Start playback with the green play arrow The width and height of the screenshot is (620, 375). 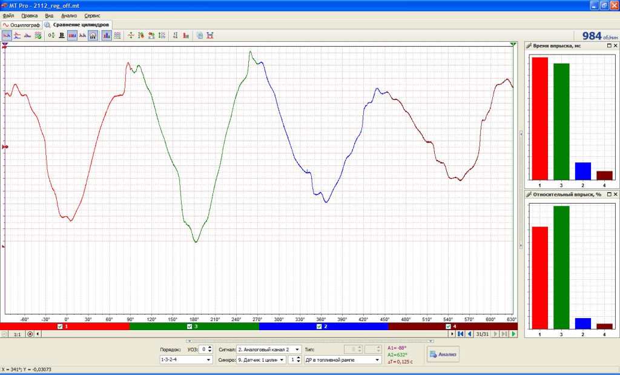coord(513,334)
